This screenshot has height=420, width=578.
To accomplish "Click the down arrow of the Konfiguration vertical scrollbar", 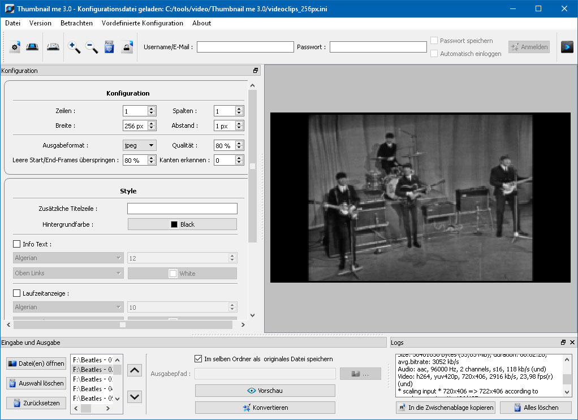I will pos(252,315).
